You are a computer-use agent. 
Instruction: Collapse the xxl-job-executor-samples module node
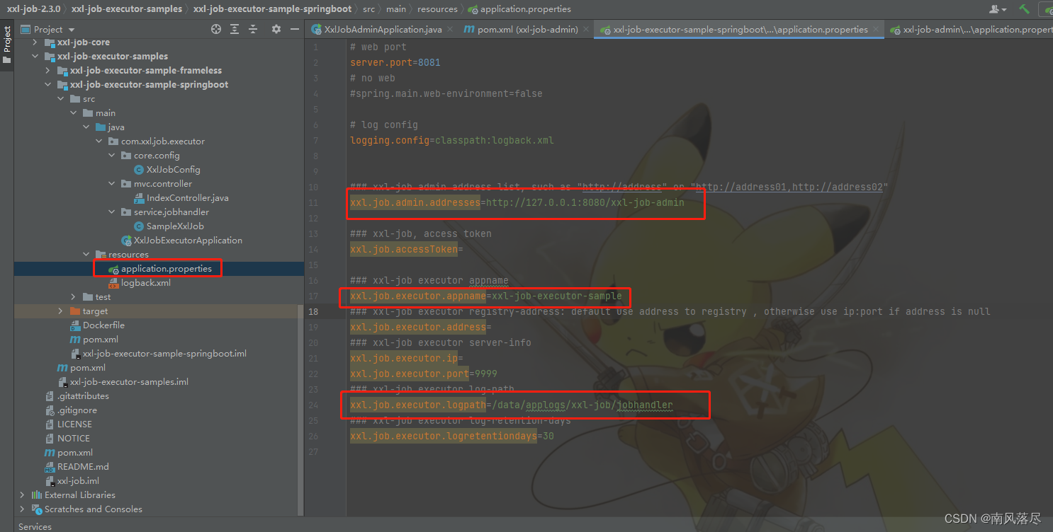[x=35, y=57]
